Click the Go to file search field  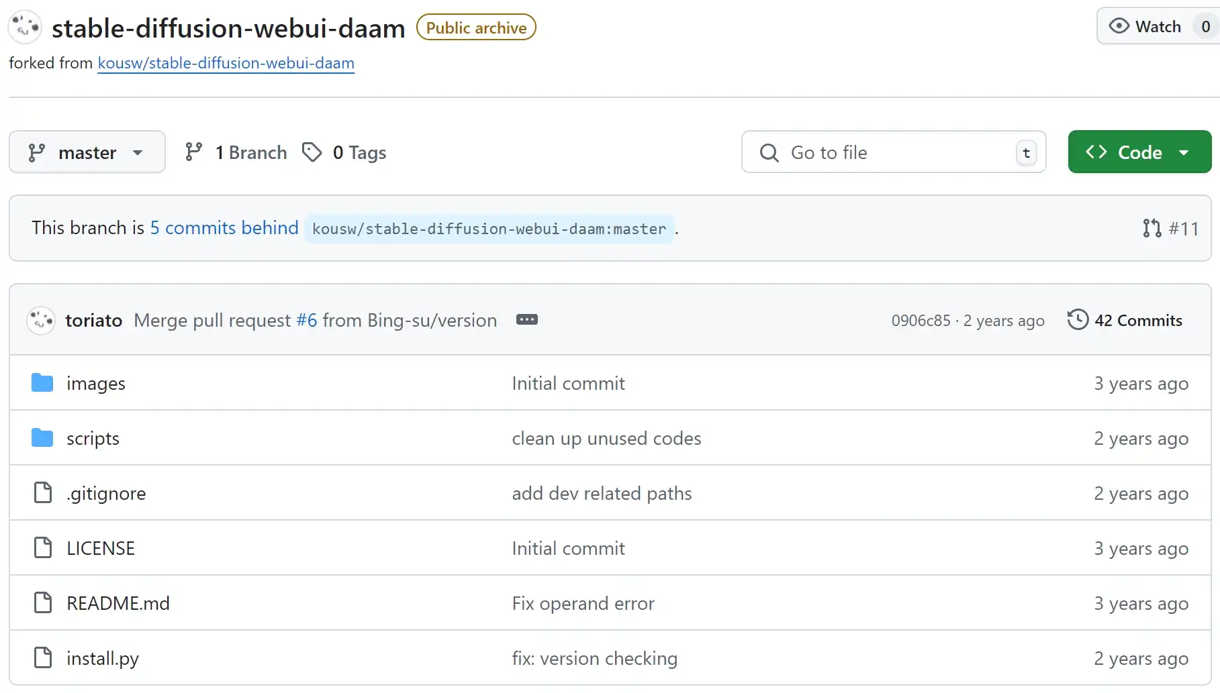click(x=894, y=152)
